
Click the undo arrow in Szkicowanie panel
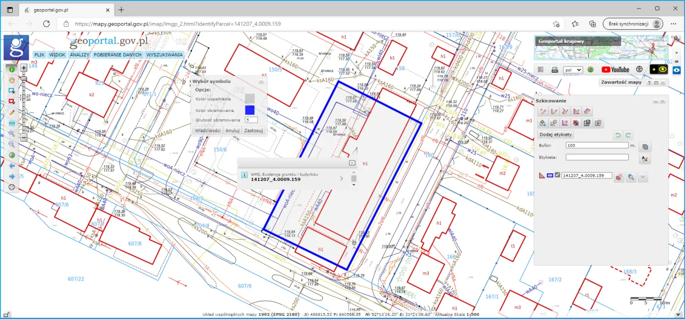(618, 134)
